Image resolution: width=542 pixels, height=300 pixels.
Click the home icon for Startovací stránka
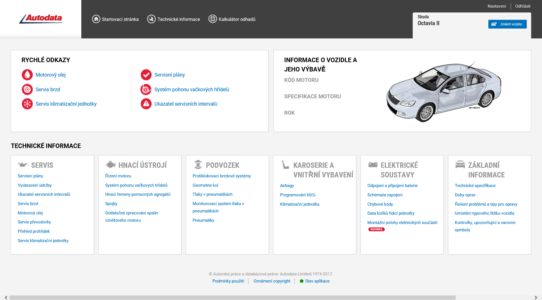(96, 19)
